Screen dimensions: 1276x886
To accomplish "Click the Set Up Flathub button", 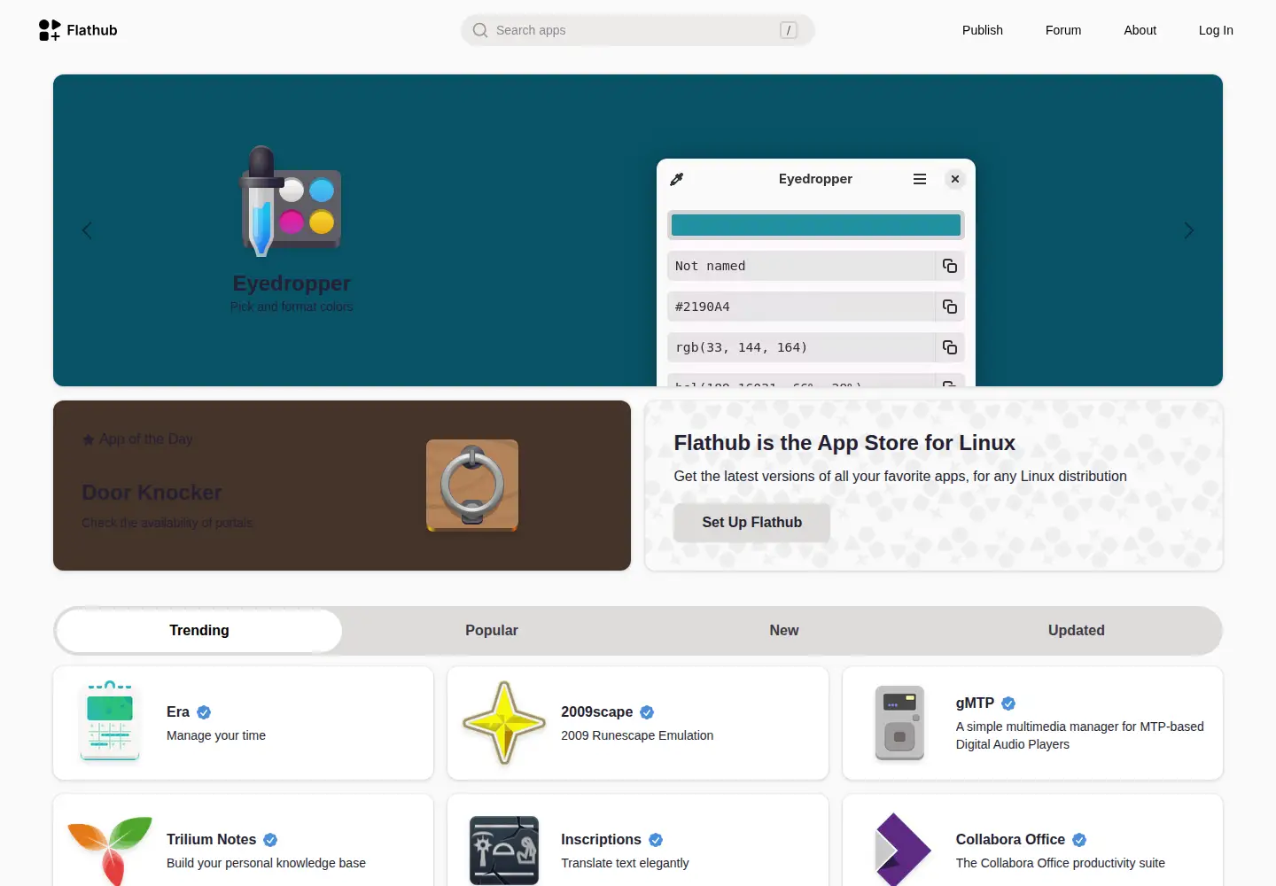I will pos(752,523).
